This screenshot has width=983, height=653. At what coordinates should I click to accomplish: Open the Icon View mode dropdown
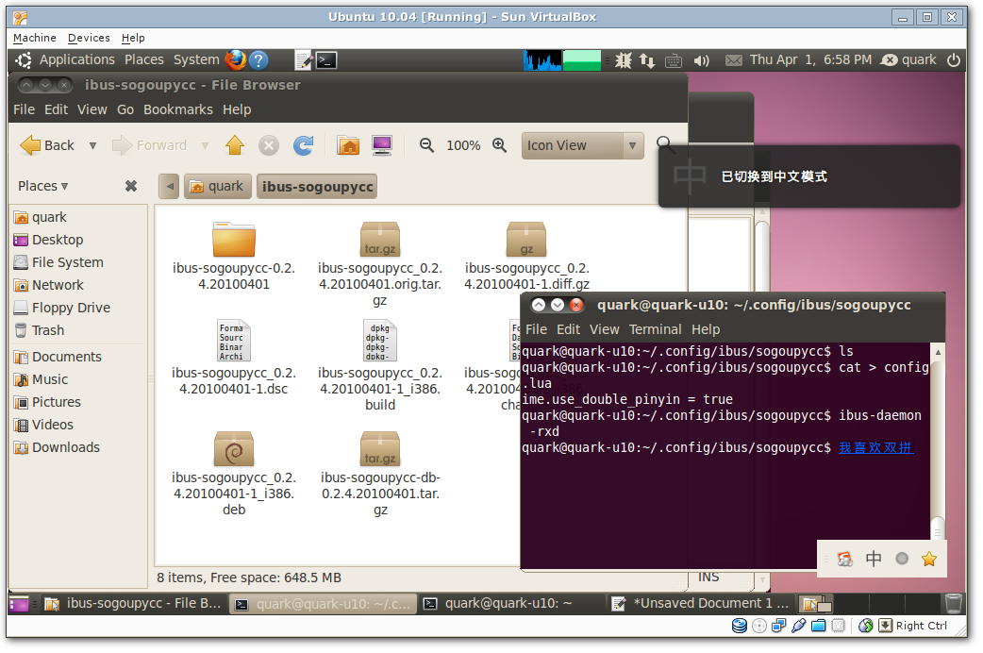click(582, 145)
